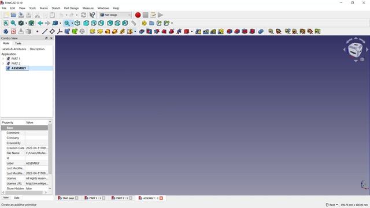Select the Draft tool

coord(245,31)
